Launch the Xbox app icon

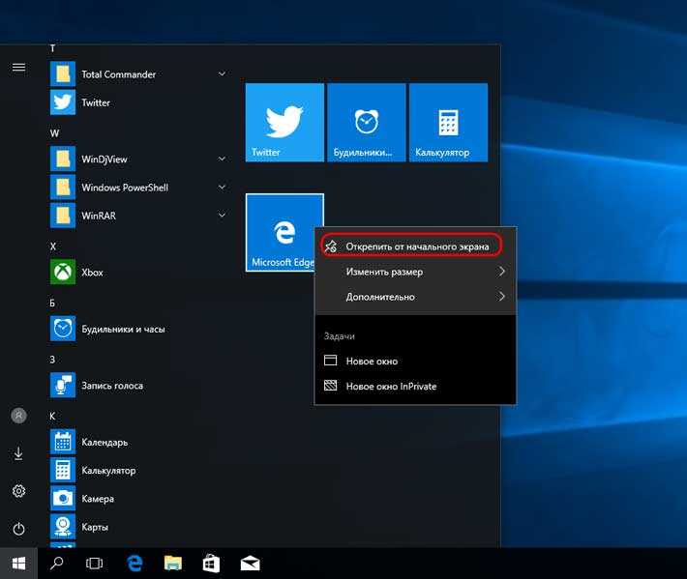[x=63, y=273]
